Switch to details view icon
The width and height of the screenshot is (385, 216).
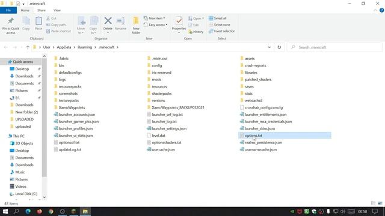click(373, 203)
